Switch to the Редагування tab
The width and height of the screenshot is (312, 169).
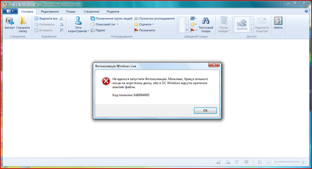coord(50,12)
